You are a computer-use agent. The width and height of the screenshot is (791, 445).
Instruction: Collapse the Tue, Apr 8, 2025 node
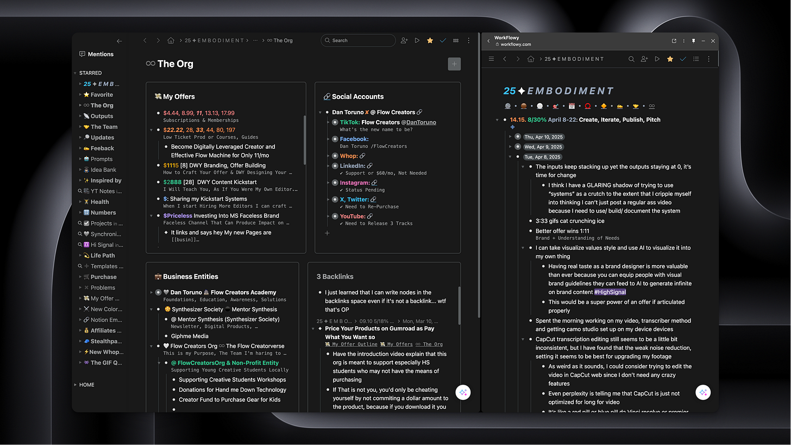(x=510, y=157)
